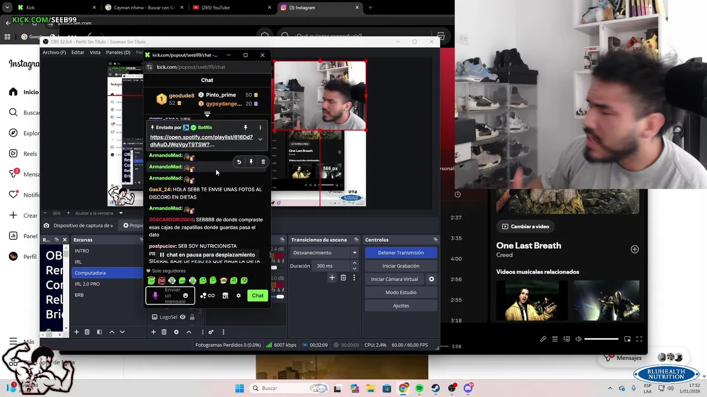The width and height of the screenshot is (707, 397).
Task: Open the emoji picker in the message box
Action: point(186,296)
